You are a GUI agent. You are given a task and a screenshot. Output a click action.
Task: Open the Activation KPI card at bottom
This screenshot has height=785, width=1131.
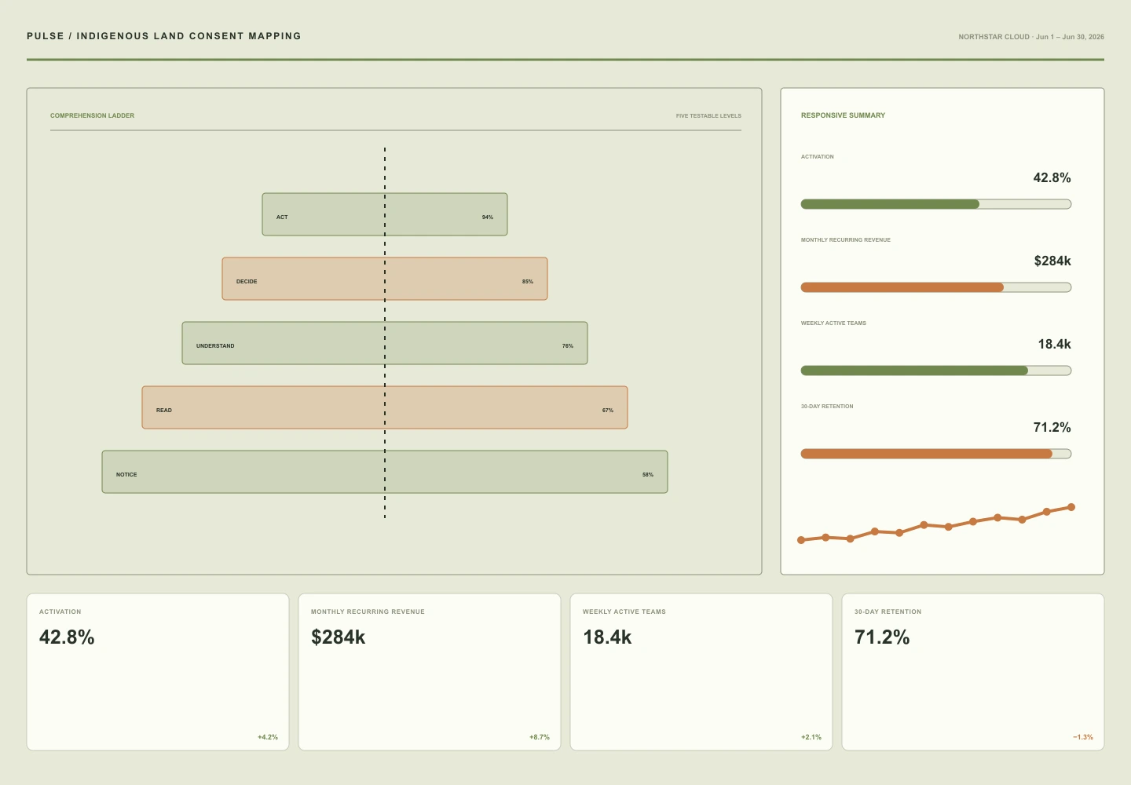pyautogui.click(x=158, y=672)
